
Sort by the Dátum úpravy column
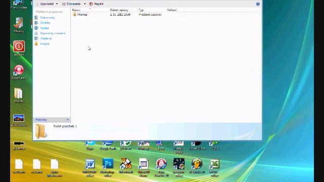click(x=119, y=10)
